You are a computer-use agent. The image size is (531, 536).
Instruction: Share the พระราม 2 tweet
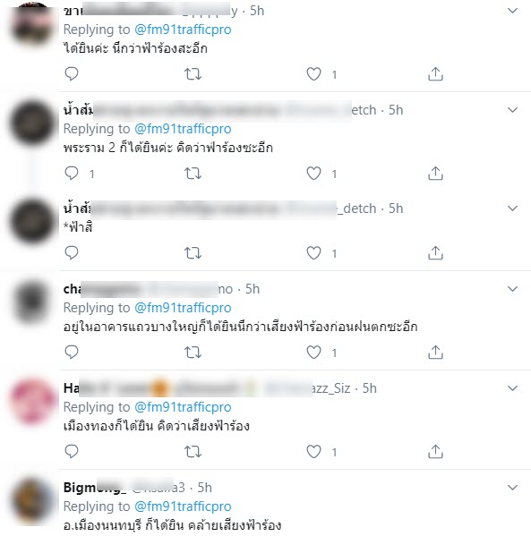pyautogui.click(x=435, y=174)
